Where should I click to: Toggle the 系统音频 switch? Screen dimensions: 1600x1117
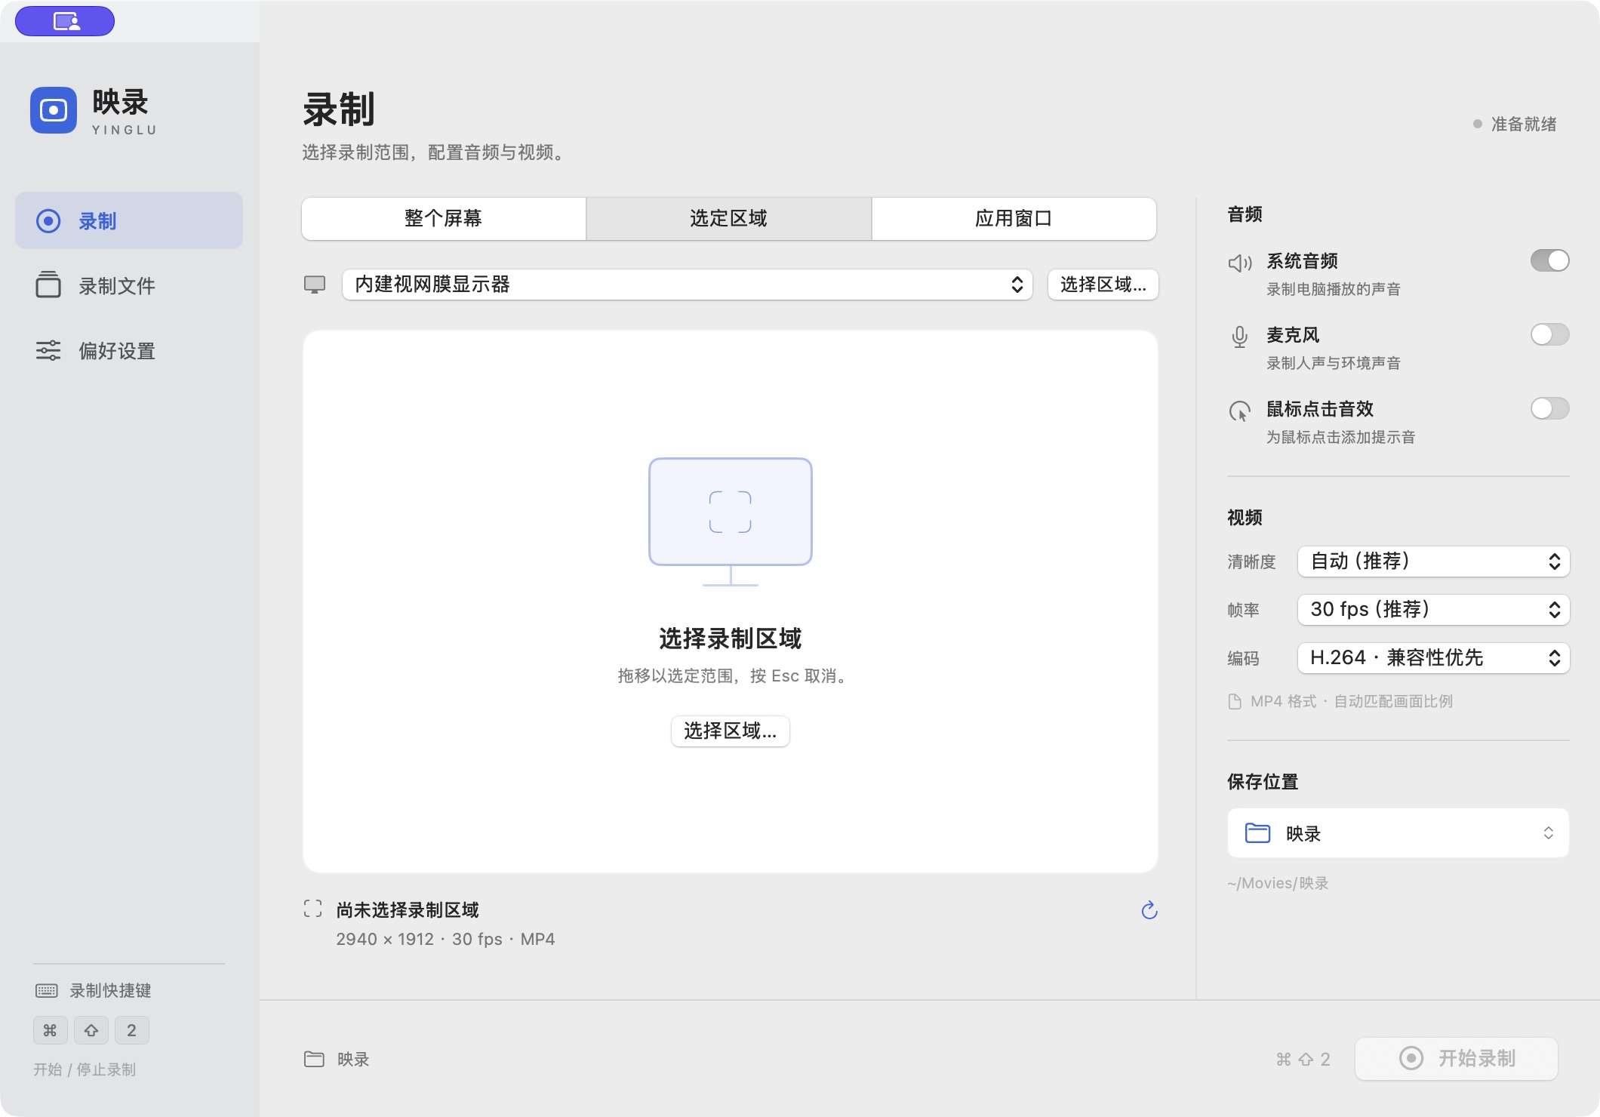tap(1549, 260)
